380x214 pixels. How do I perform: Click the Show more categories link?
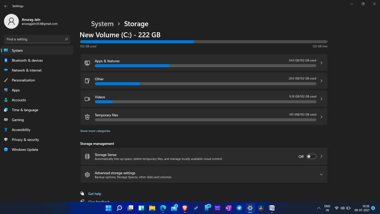coord(95,131)
